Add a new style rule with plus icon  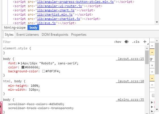[145, 42]
